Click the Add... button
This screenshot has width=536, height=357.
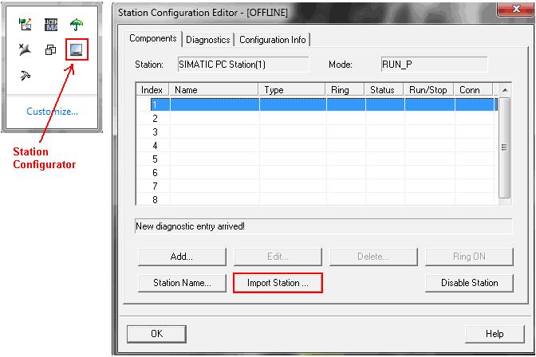tap(182, 257)
